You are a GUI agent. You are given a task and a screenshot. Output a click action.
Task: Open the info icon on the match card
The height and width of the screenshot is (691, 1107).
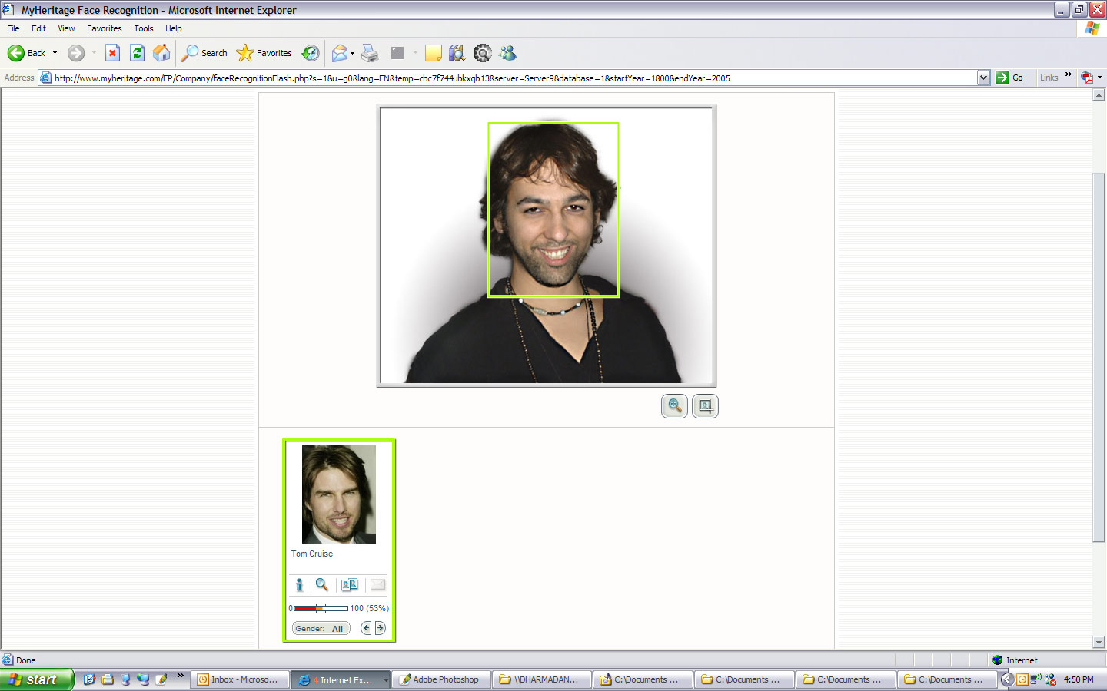click(x=299, y=585)
